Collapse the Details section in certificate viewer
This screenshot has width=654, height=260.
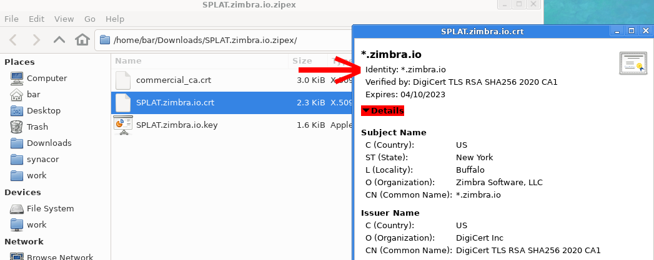(x=382, y=110)
